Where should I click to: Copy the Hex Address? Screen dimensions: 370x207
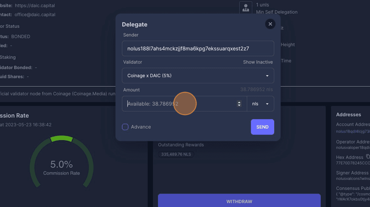368,157
